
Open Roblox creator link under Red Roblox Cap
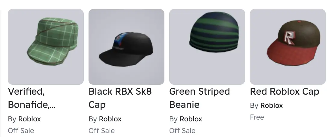point(272,105)
